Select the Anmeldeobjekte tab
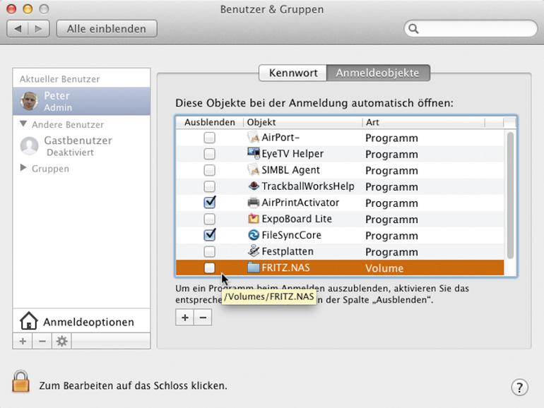The width and height of the screenshot is (544, 408). click(378, 73)
